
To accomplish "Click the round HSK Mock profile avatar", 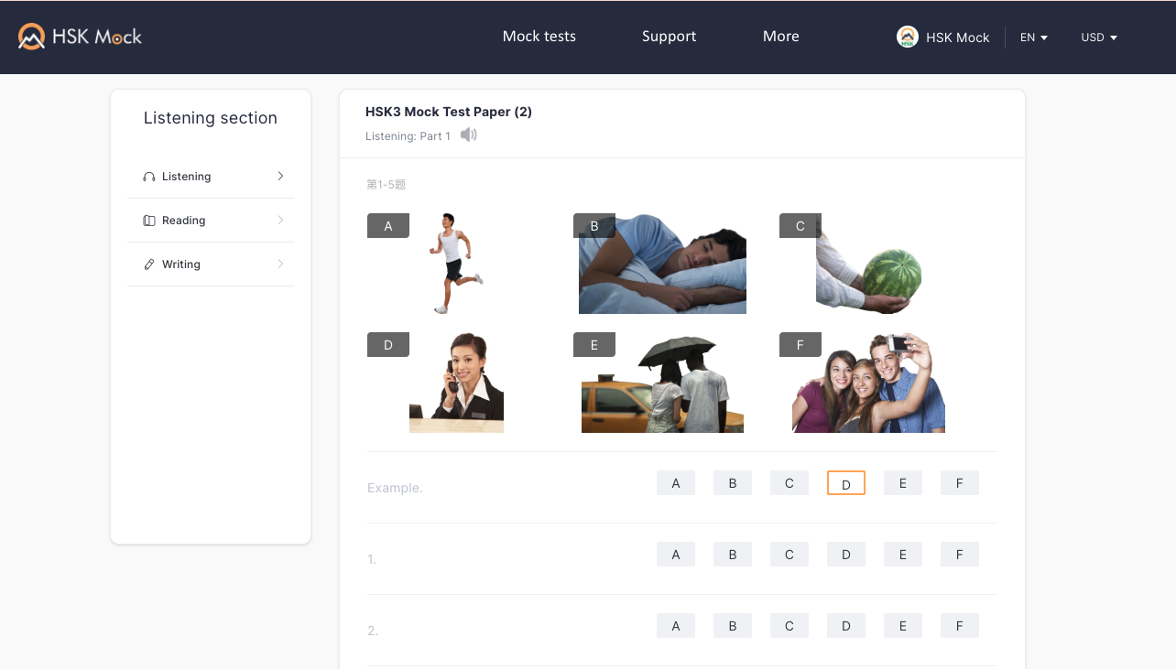I will point(908,37).
